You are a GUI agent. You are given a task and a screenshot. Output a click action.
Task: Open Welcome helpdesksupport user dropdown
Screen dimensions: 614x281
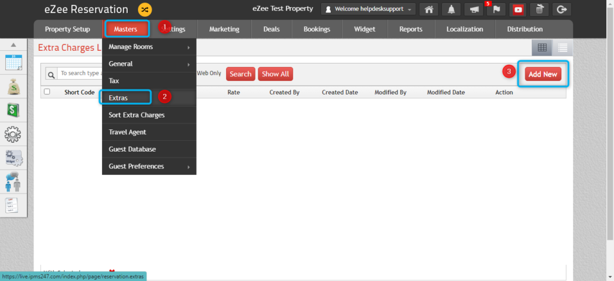pyautogui.click(x=368, y=10)
